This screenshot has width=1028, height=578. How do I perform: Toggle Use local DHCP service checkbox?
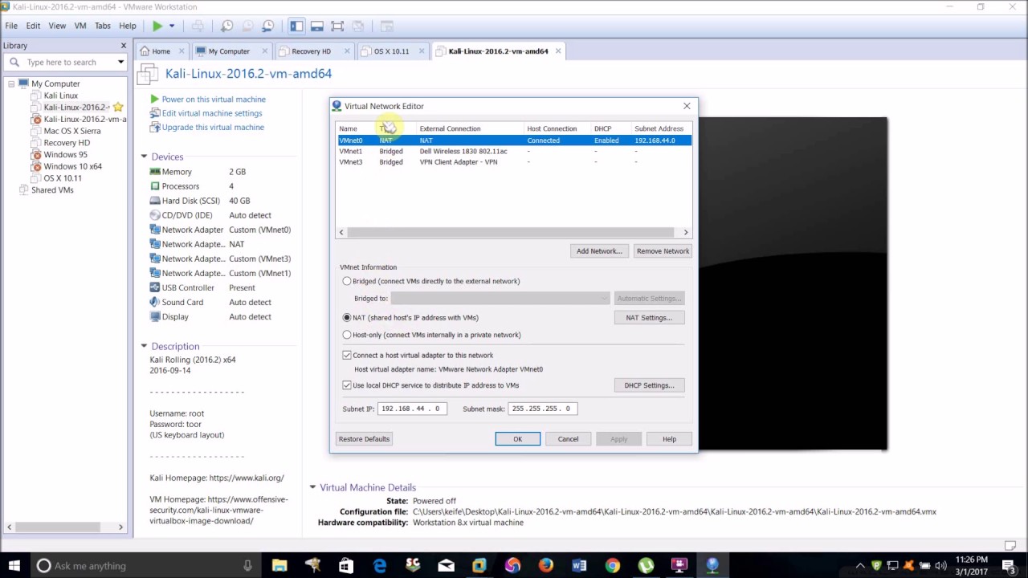[347, 385]
